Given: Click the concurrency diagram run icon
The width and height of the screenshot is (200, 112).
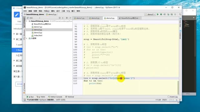Looking at the screenshot, I should coord(172,14).
